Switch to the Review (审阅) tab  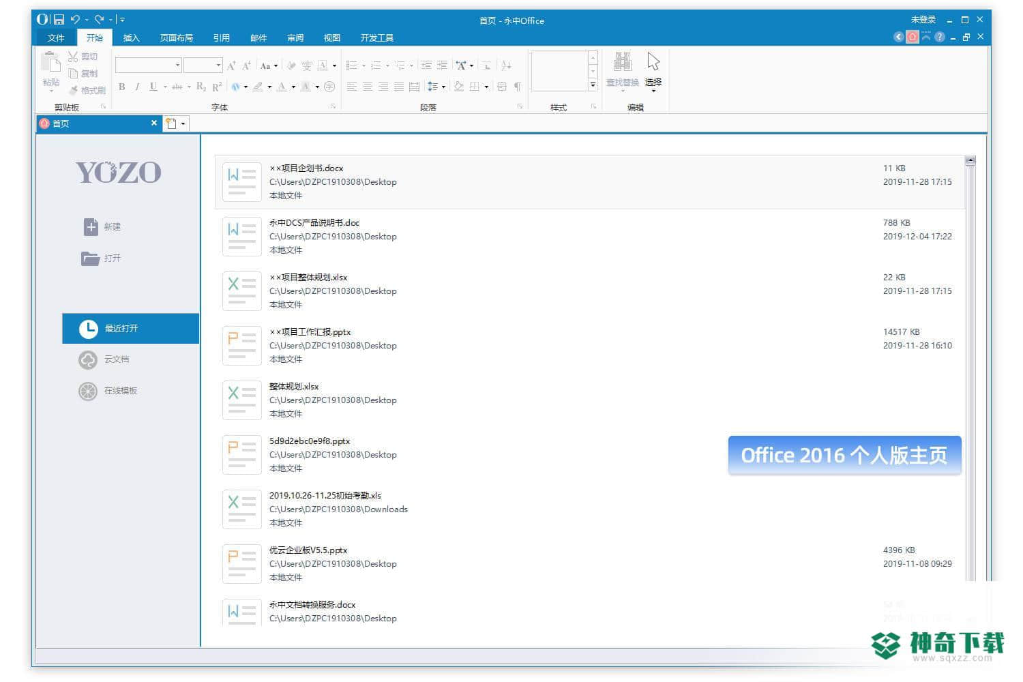tap(295, 38)
